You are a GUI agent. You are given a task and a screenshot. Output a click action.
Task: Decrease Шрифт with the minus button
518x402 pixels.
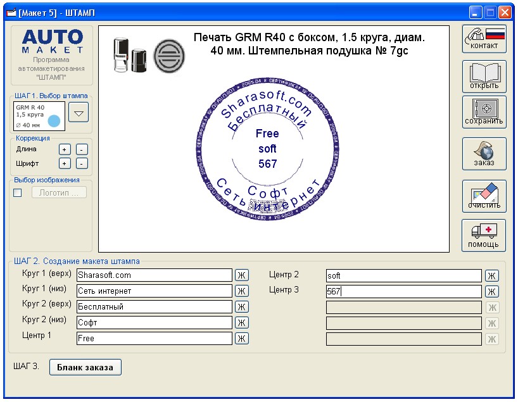[82, 163]
